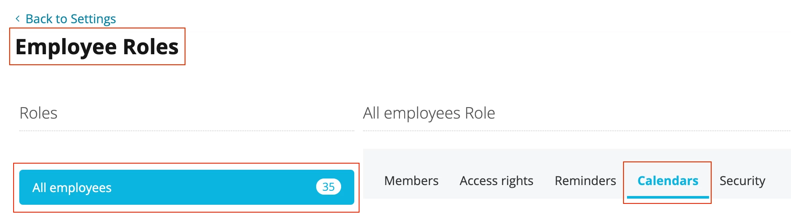Click the Roles section heading
This screenshot has height=217, width=791.
click(39, 113)
